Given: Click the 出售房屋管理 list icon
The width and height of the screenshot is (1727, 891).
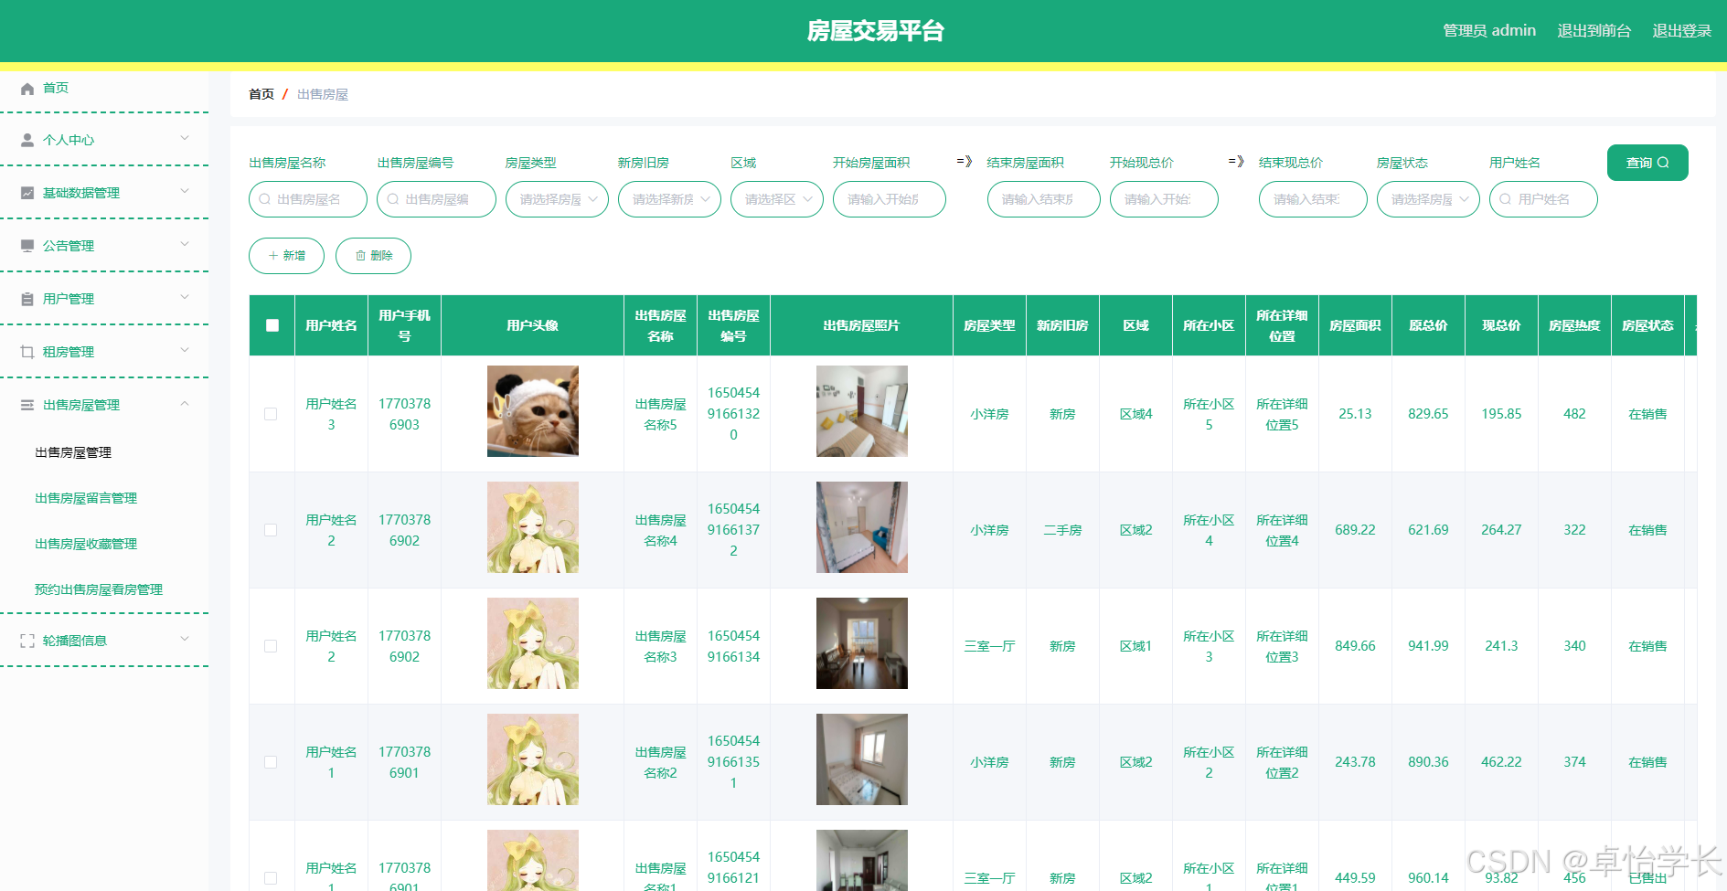Looking at the screenshot, I should click(x=27, y=405).
